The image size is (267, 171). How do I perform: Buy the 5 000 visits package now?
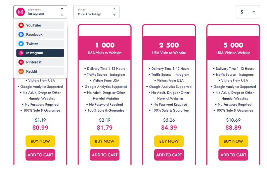pyautogui.click(x=233, y=141)
